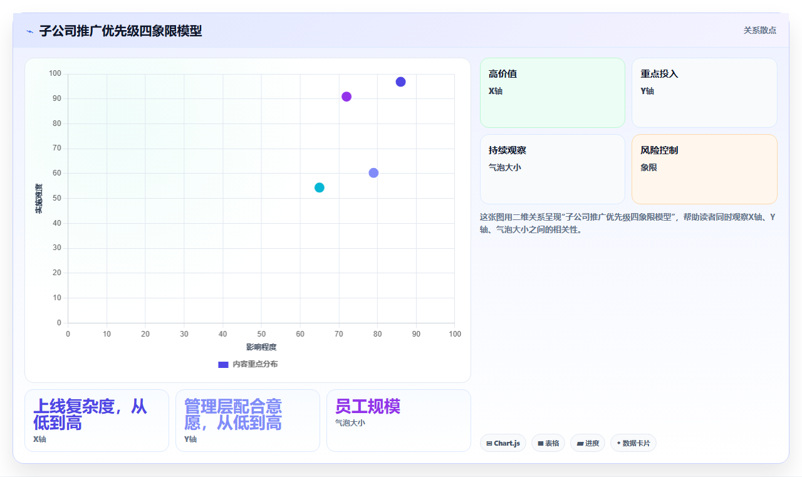Select the 员工规模 bubble size card

pos(398,421)
